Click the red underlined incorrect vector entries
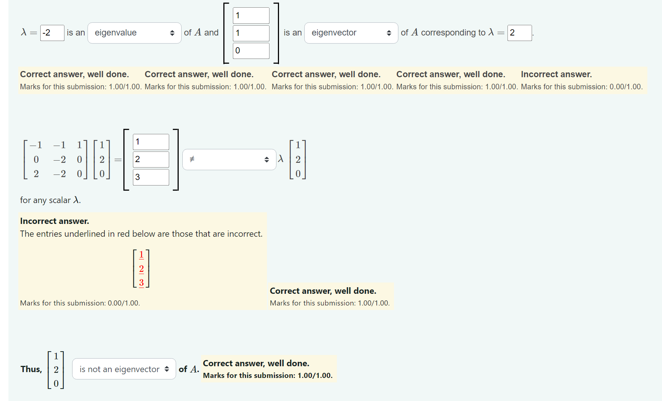Image resolution: width=662 pixels, height=401 pixels. point(140,269)
